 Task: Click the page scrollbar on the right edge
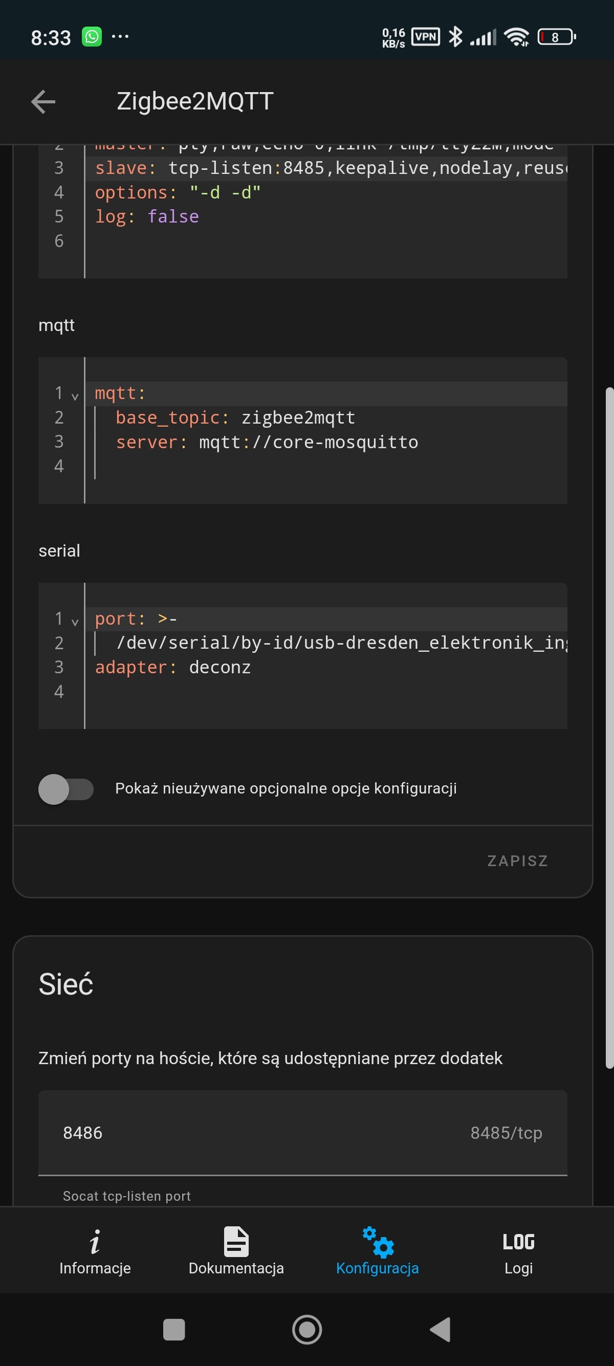(609, 728)
